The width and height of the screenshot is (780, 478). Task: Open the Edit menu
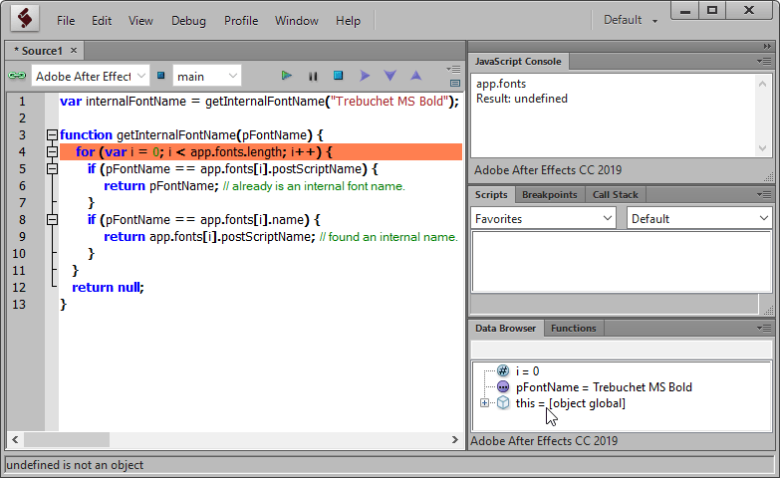(102, 20)
